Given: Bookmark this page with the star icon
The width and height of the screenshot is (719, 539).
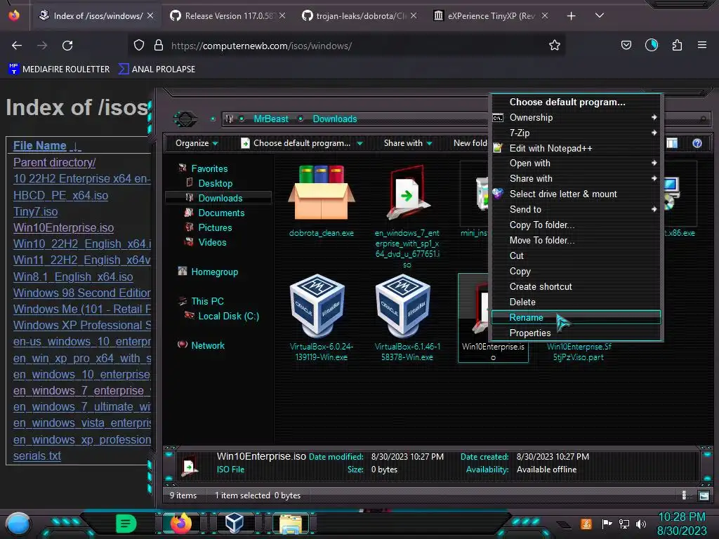Looking at the screenshot, I should pos(555,46).
